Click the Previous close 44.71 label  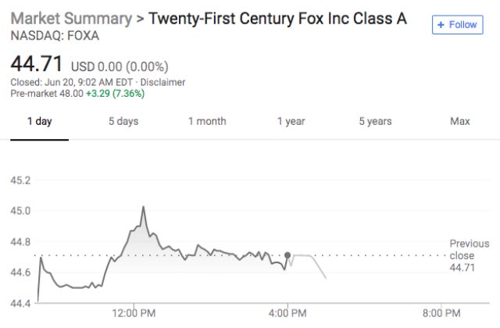click(x=467, y=255)
